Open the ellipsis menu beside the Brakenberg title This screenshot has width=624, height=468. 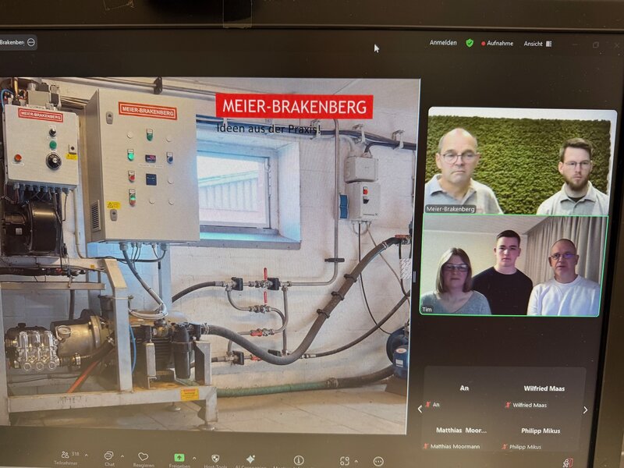click(x=31, y=42)
